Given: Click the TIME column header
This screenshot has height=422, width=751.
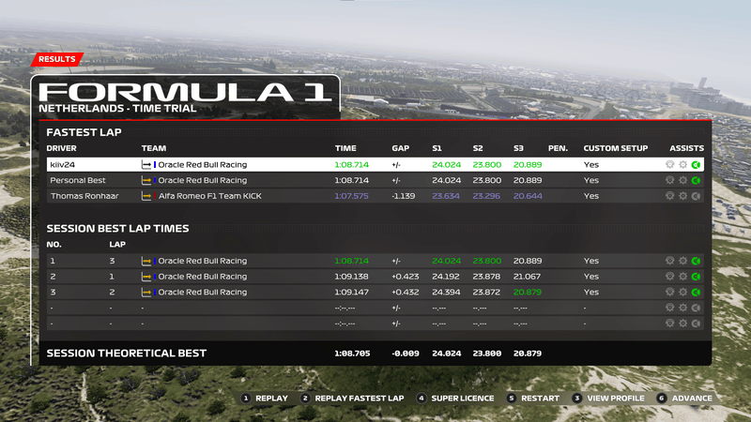Looking at the screenshot, I should click(x=345, y=148).
